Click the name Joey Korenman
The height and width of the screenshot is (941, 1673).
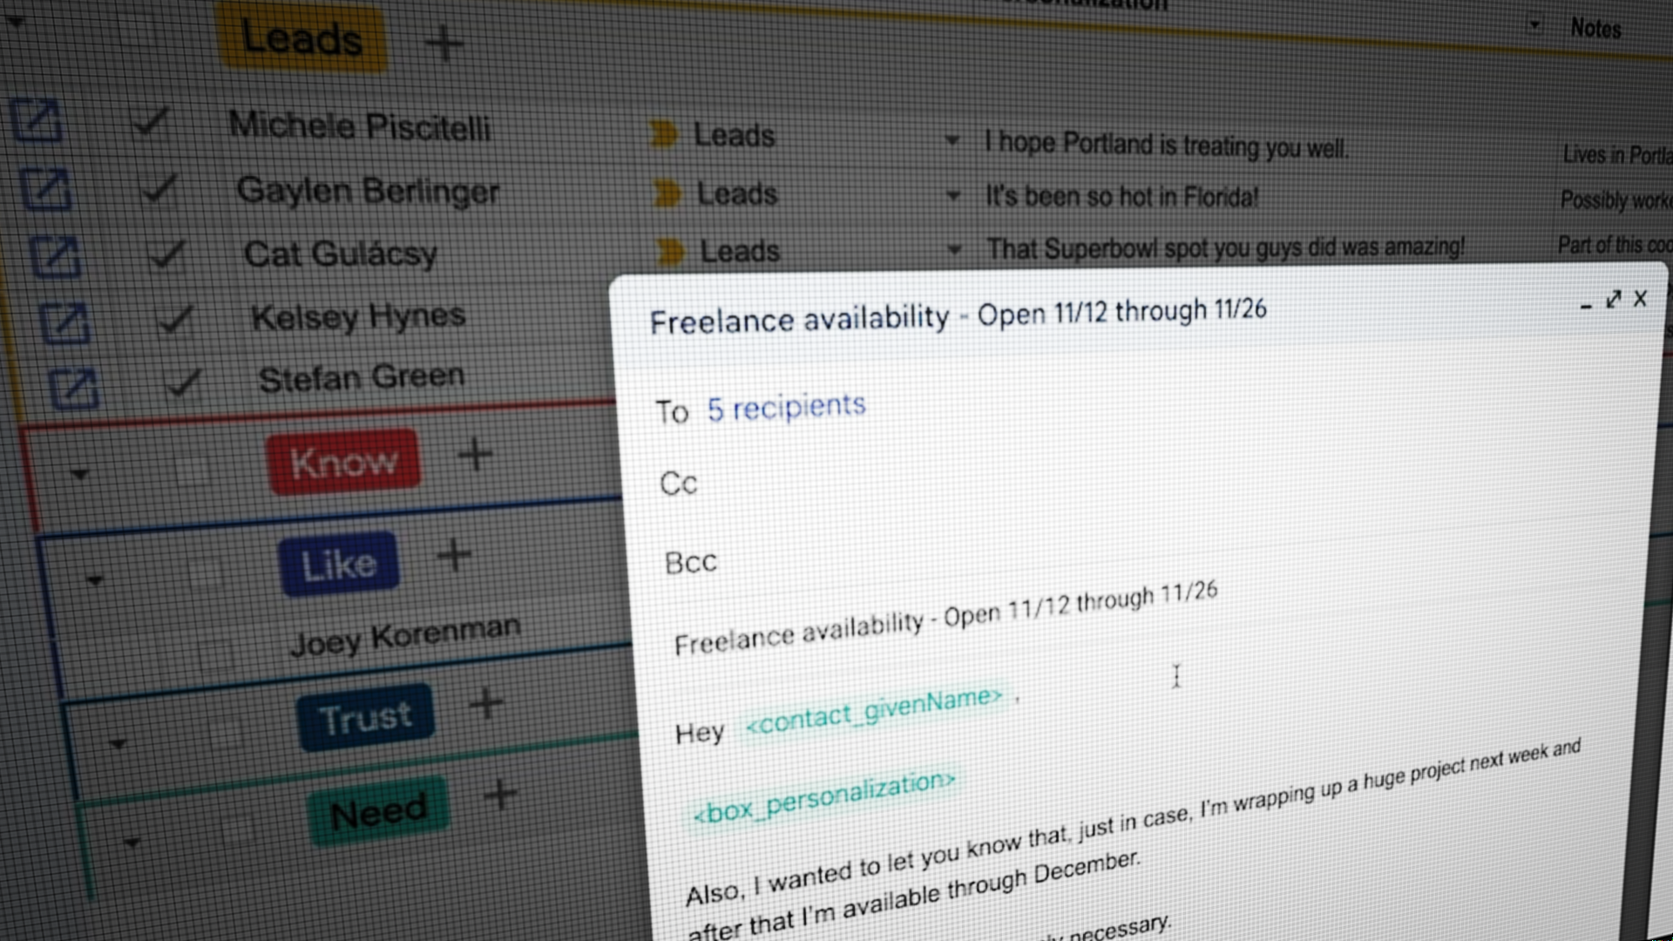405,636
